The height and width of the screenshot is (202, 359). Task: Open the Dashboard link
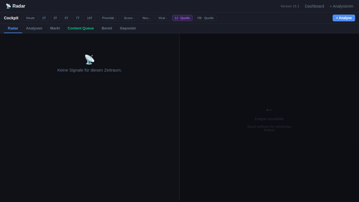314,6
